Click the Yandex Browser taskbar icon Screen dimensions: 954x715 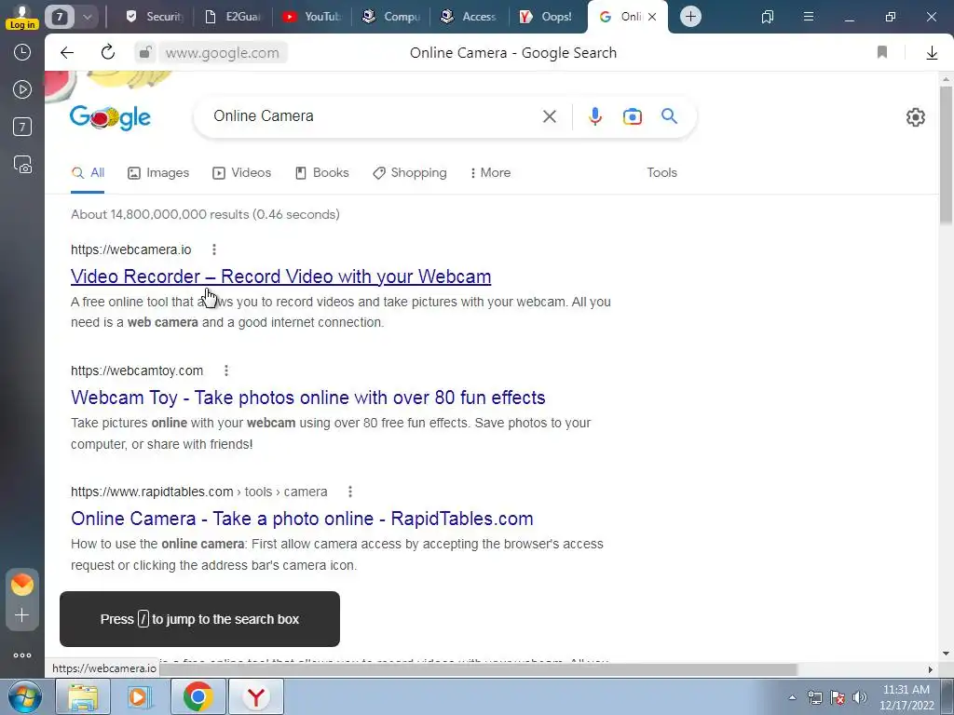point(256,696)
